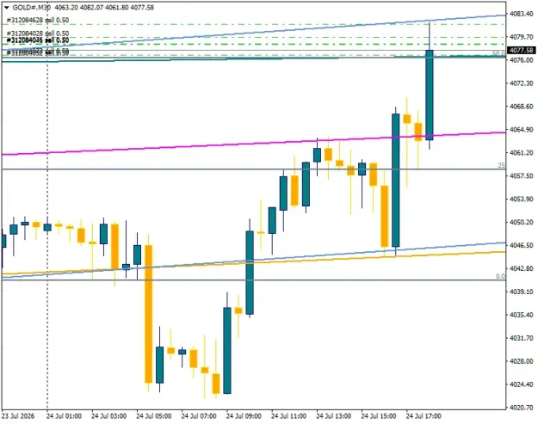Screen dimensions: 538x424
Task: Click the 25 Fibonacci level label
Action: point(501,165)
